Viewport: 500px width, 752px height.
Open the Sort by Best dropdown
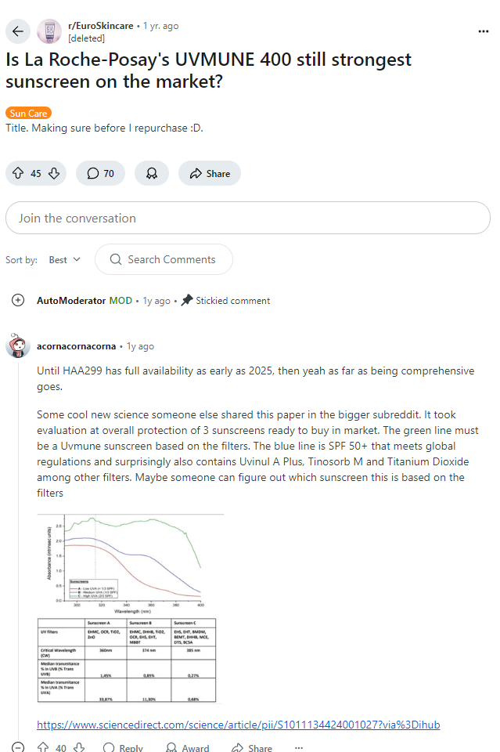(x=64, y=259)
